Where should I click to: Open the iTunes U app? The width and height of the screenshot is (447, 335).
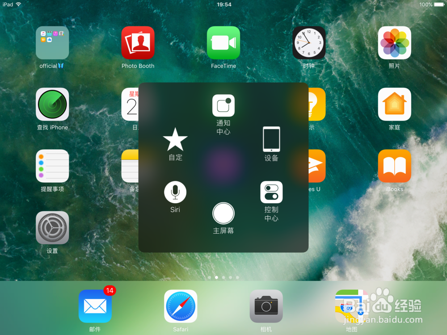(317, 166)
